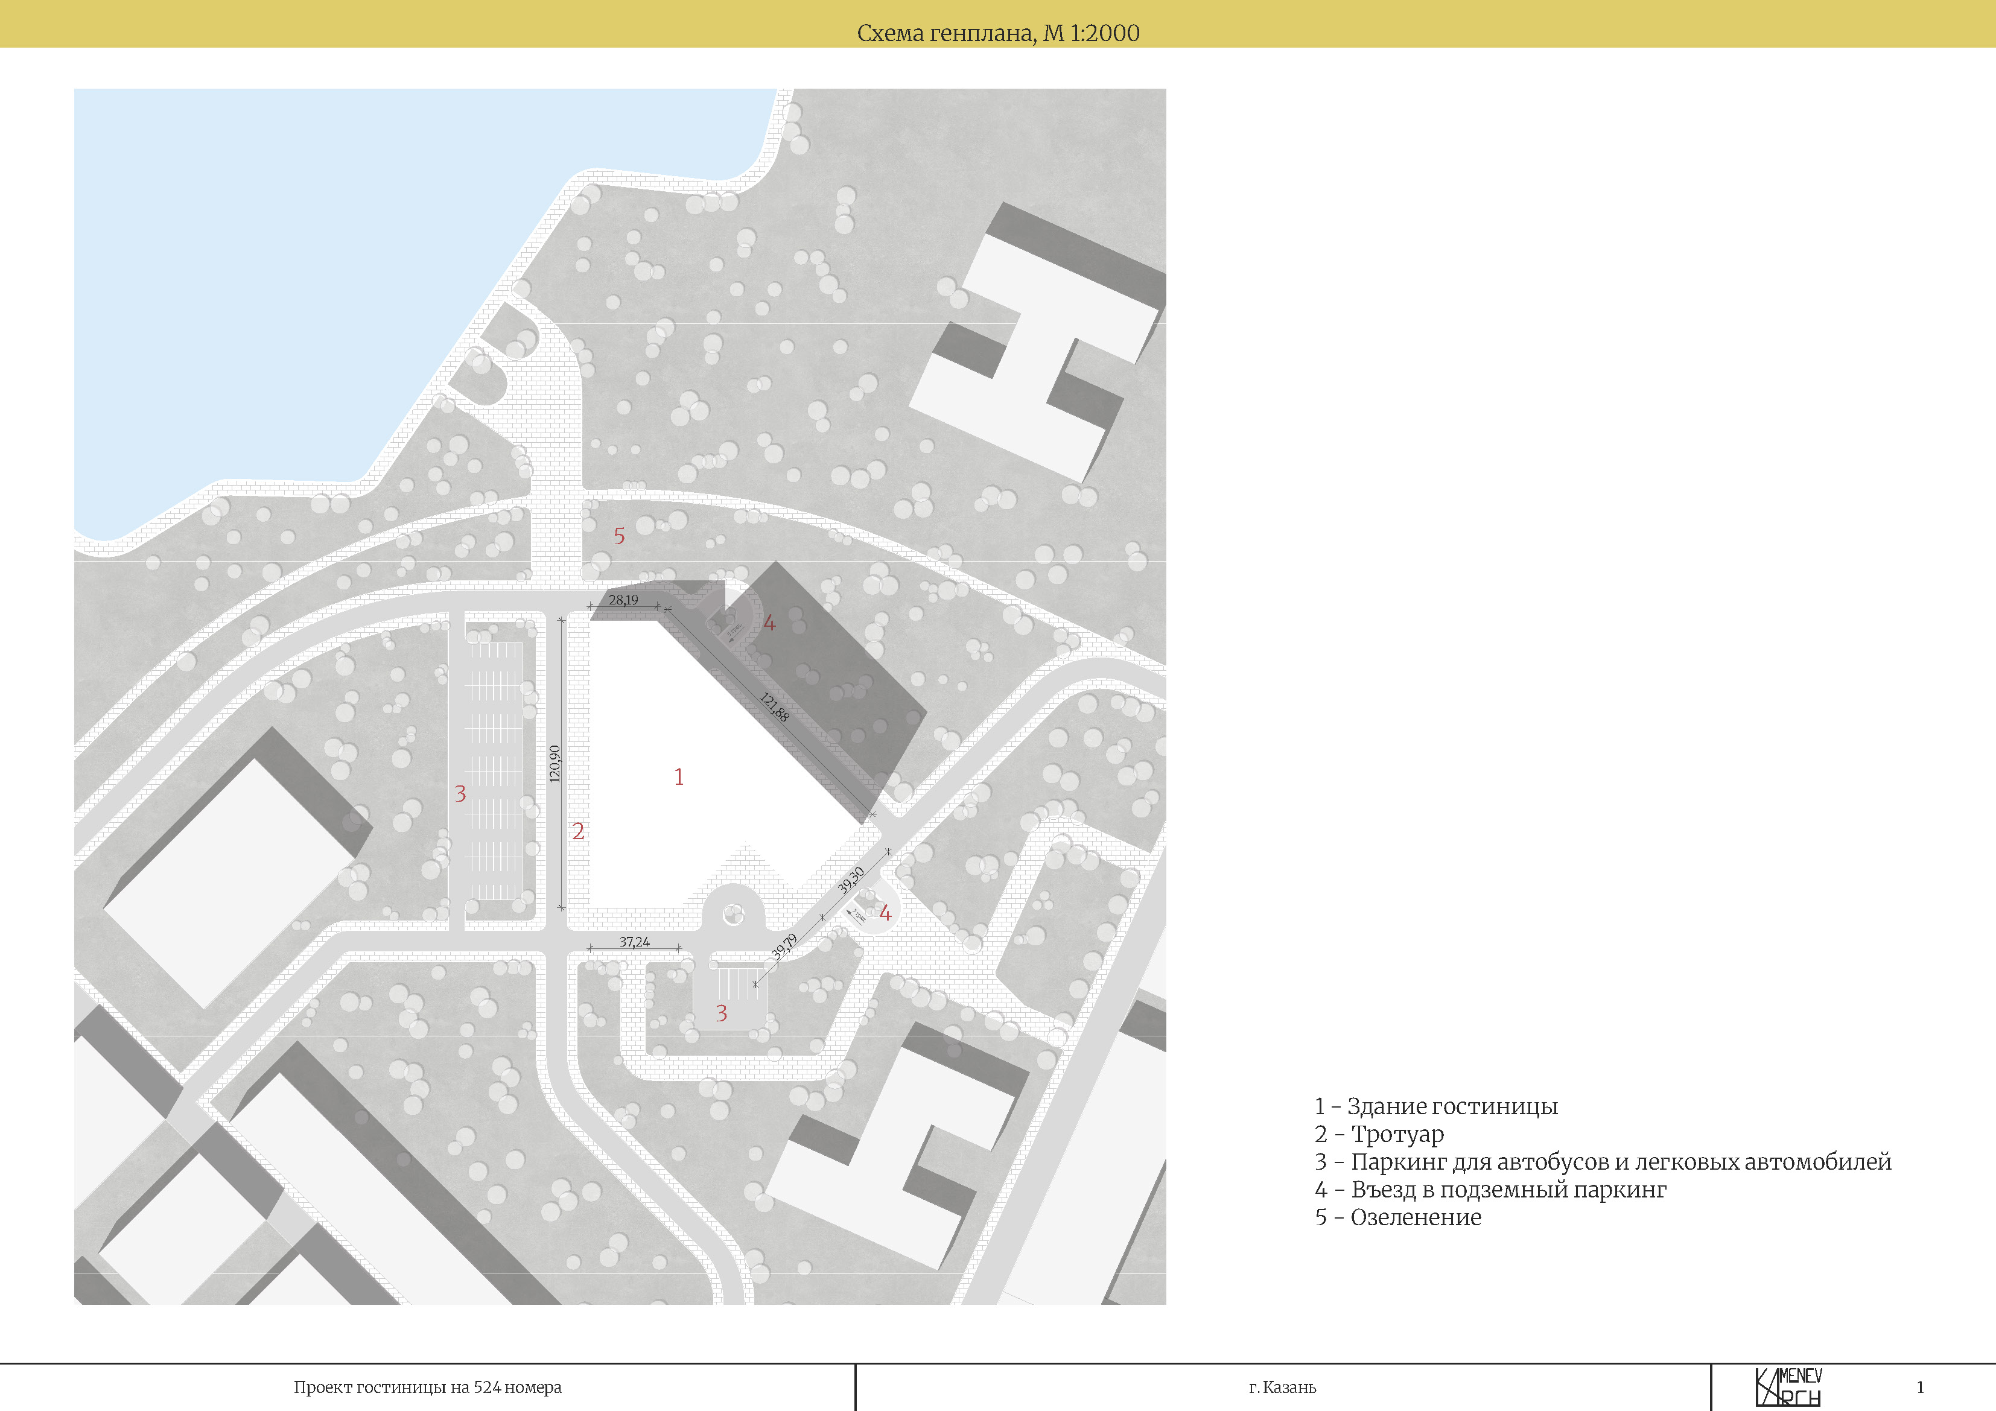Select legend line '2 – Тротуар'

(1379, 1134)
